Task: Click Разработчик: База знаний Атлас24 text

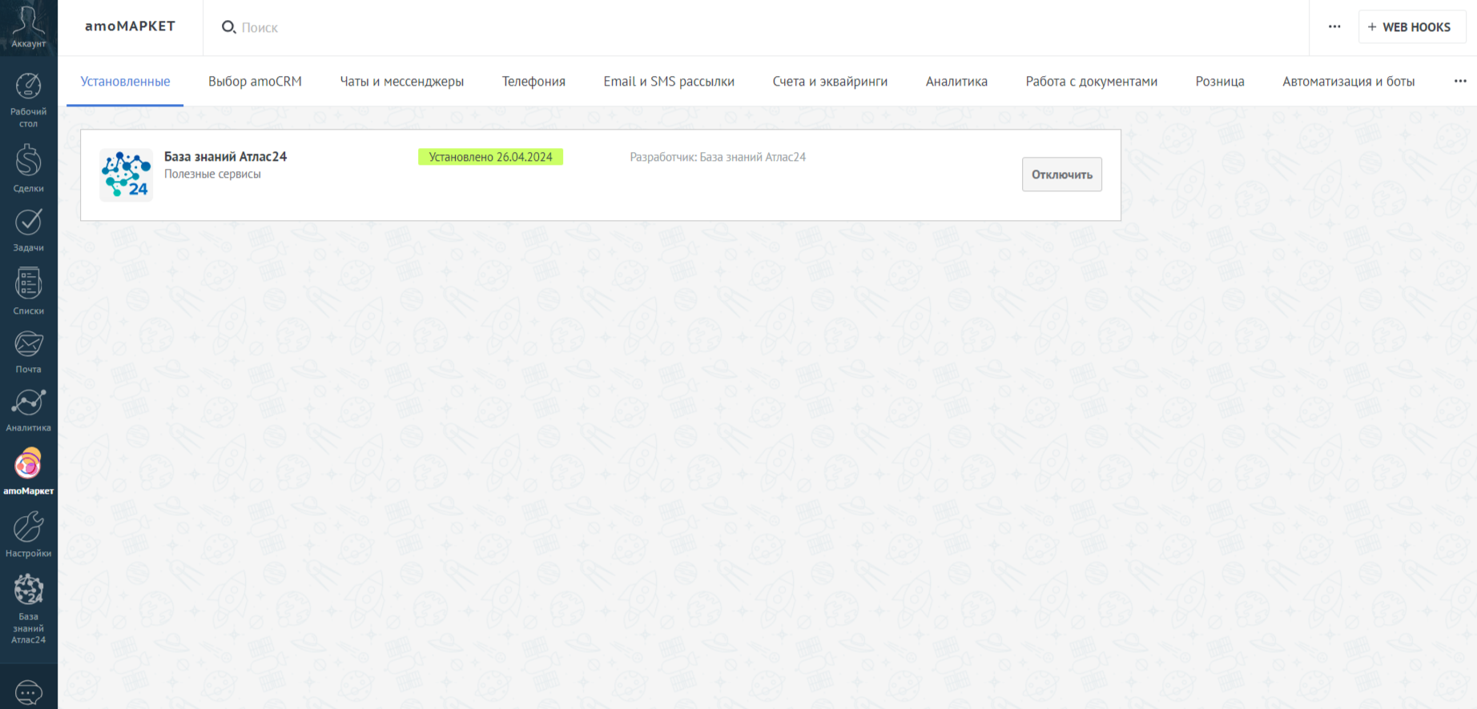Action: click(718, 157)
